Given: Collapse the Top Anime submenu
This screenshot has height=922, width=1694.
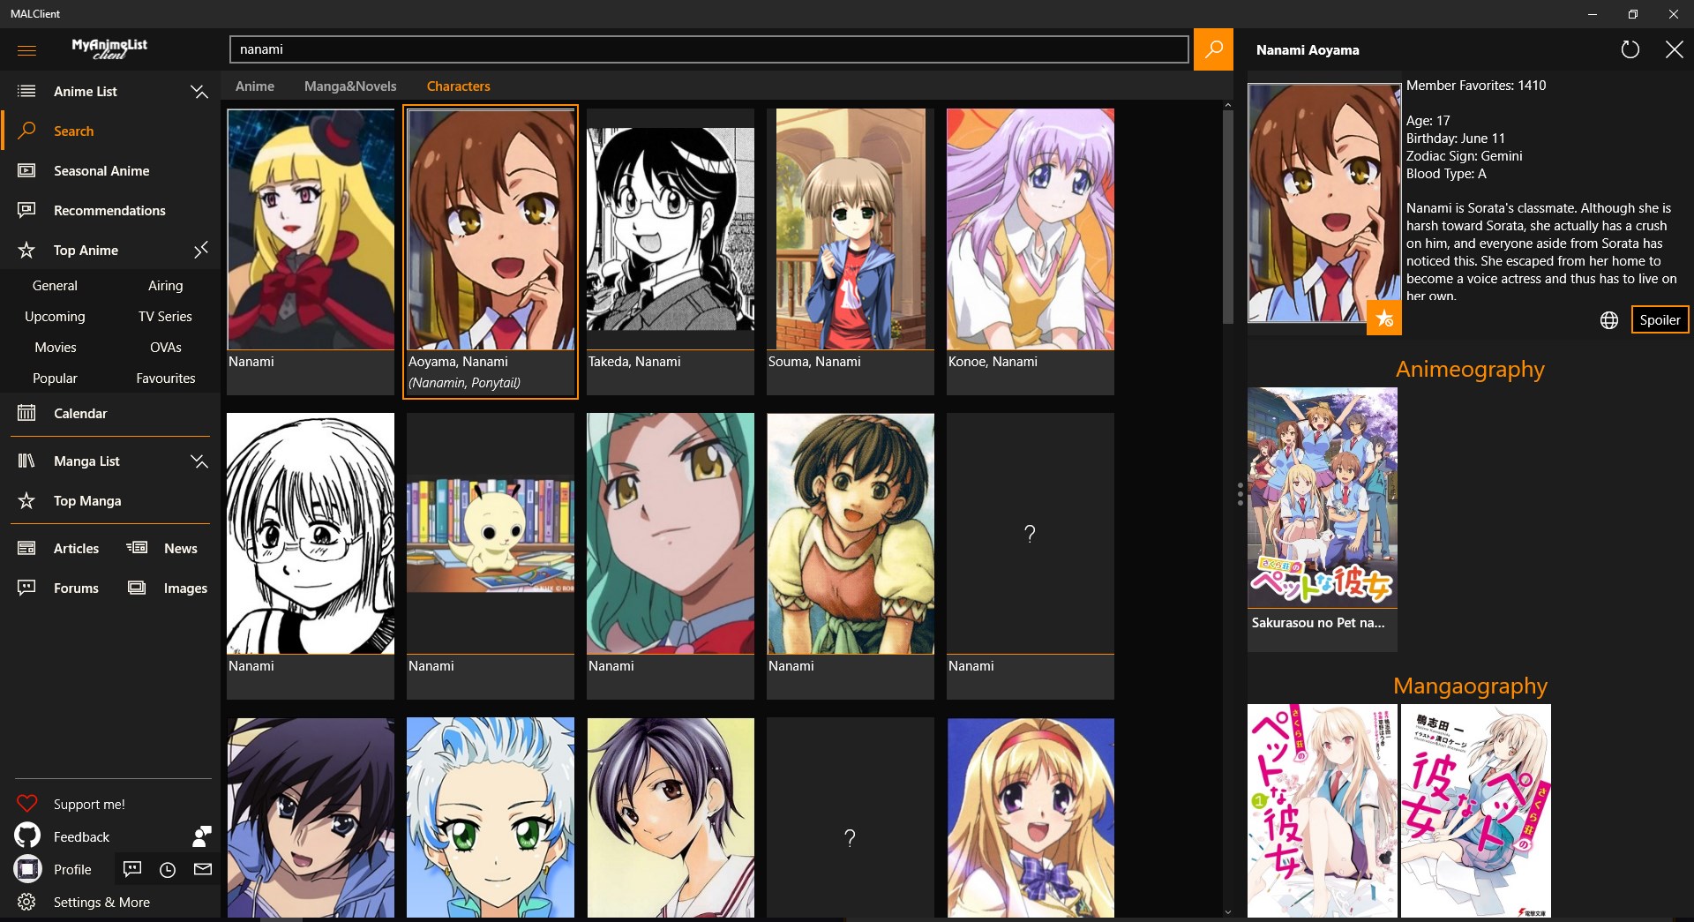Looking at the screenshot, I should point(200,251).
